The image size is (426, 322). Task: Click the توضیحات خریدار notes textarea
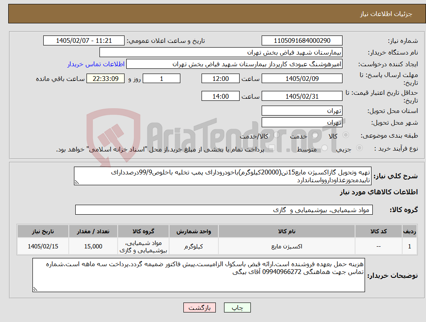click(x=199, y=275)
